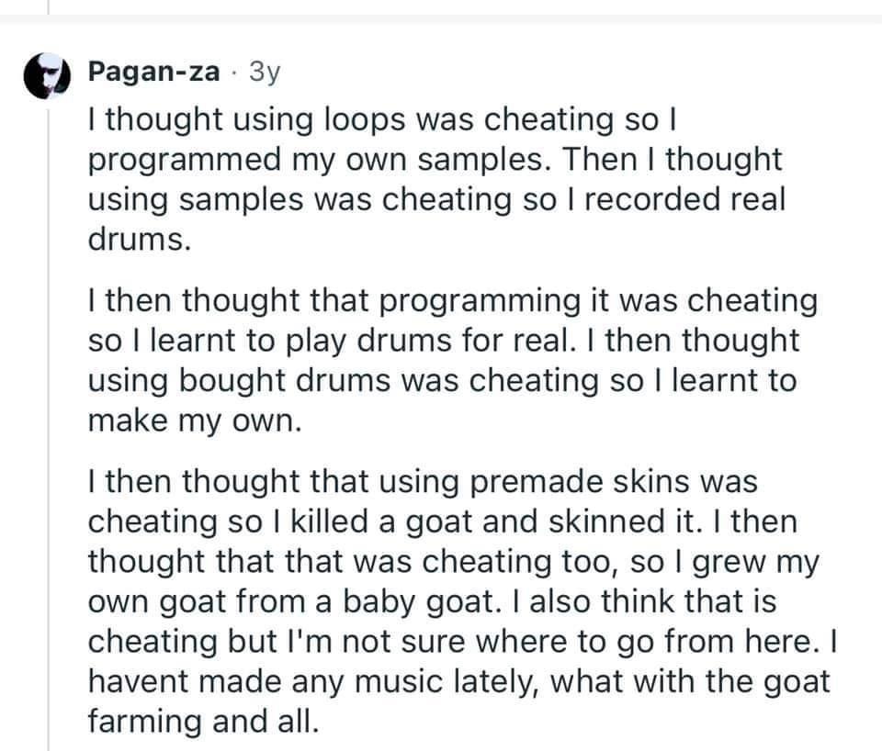Click the line "so I learnt to play drums"
This screenshot has height=751, width=882.
coord(444,340)
